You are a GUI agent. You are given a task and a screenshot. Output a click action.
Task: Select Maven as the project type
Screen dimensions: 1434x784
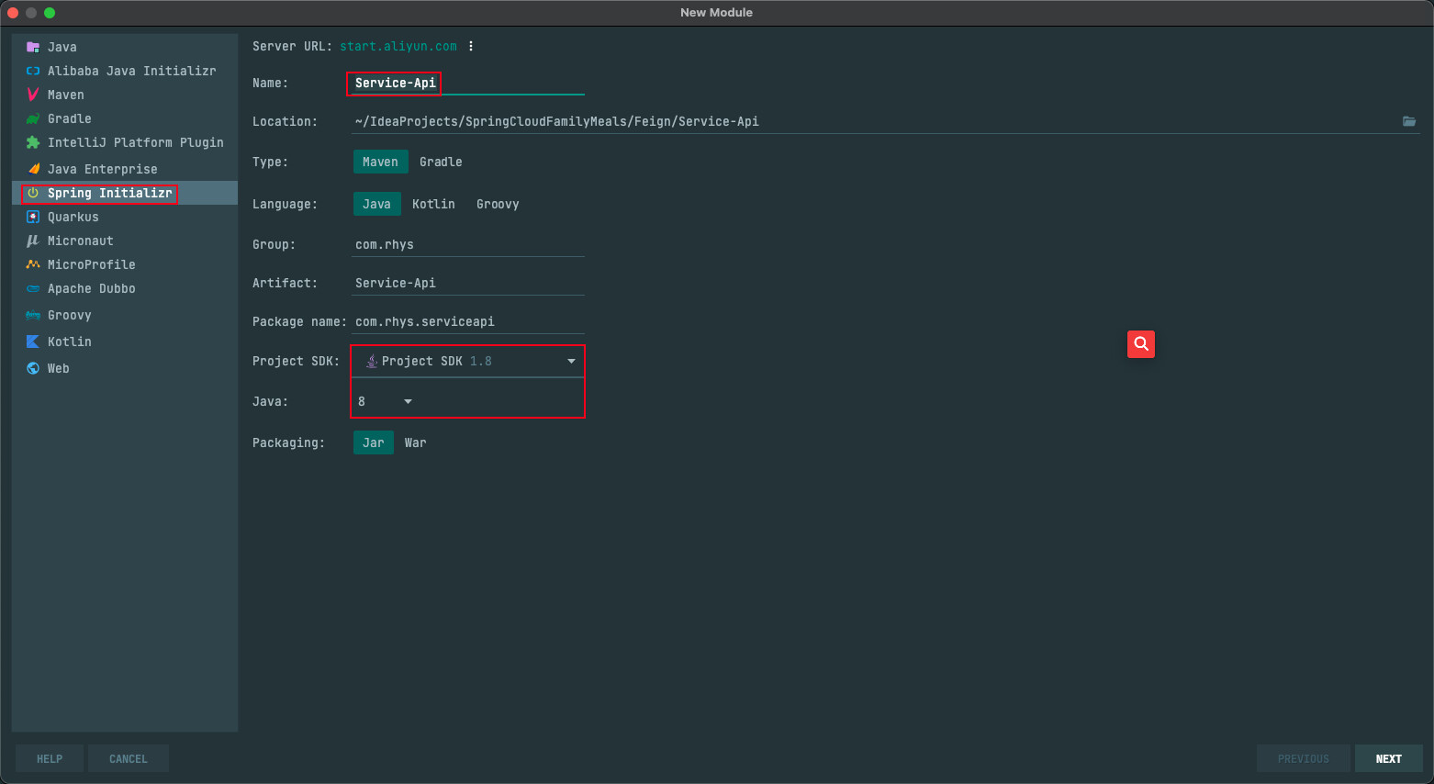click(380, 162)
